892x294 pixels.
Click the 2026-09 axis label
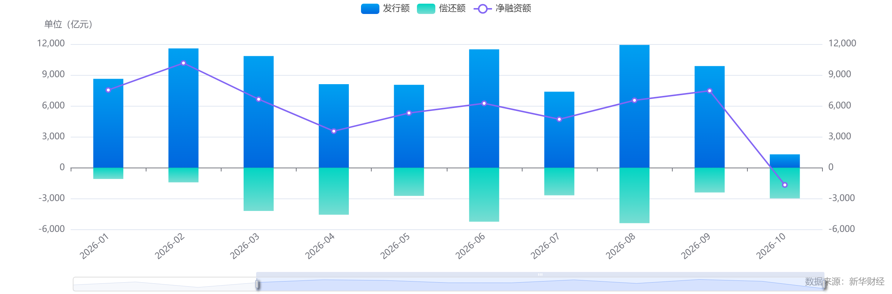(x=695, y=246)
